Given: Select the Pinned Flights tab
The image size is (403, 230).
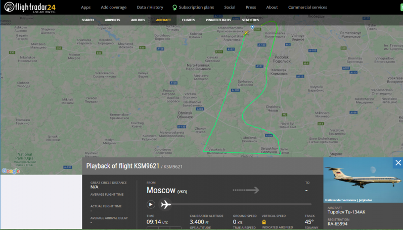Looking at the screenshot, I should tap(218, 20).
